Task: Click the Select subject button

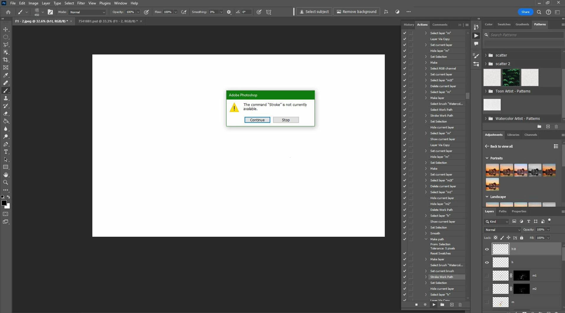Action: click(x=314, y=12)
